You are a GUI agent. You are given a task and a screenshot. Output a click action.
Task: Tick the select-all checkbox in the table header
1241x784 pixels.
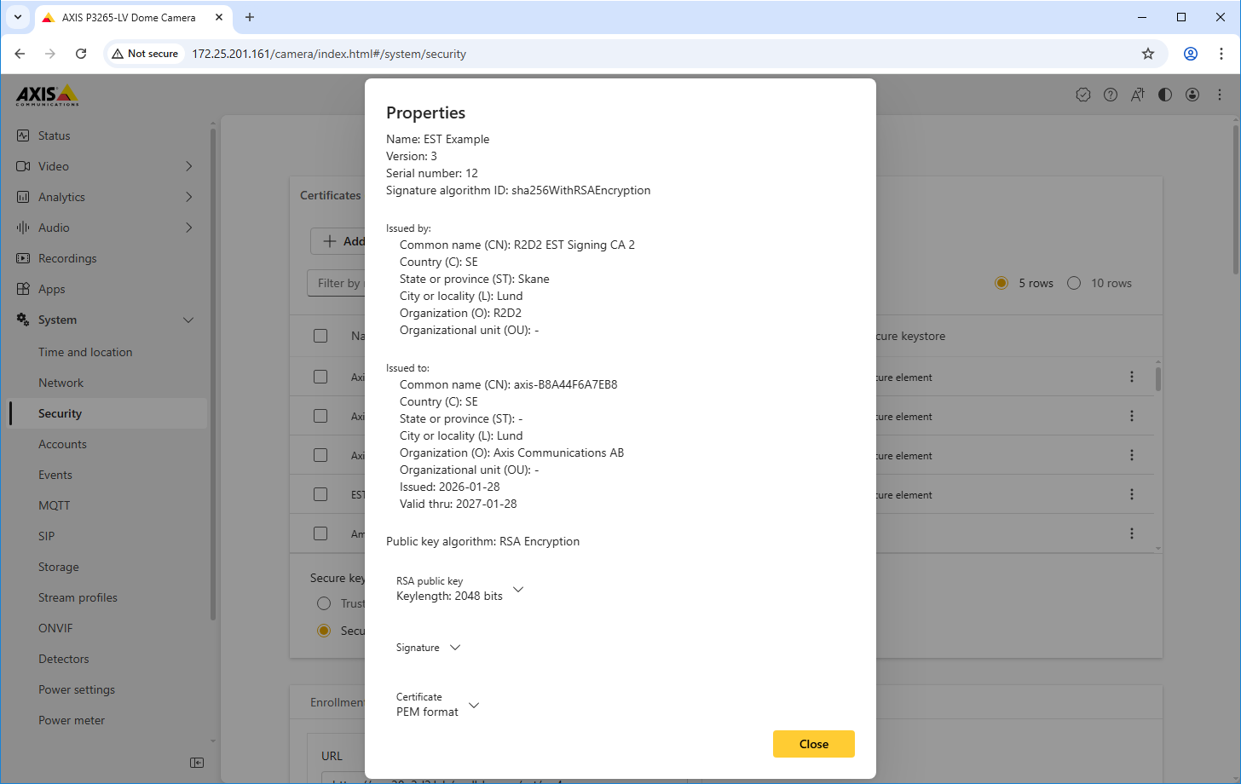coord(320,336)
